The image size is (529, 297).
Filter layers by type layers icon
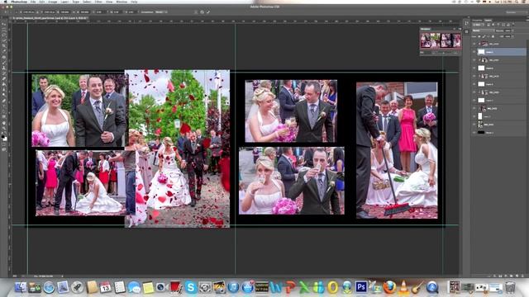[x=498, y=25]
